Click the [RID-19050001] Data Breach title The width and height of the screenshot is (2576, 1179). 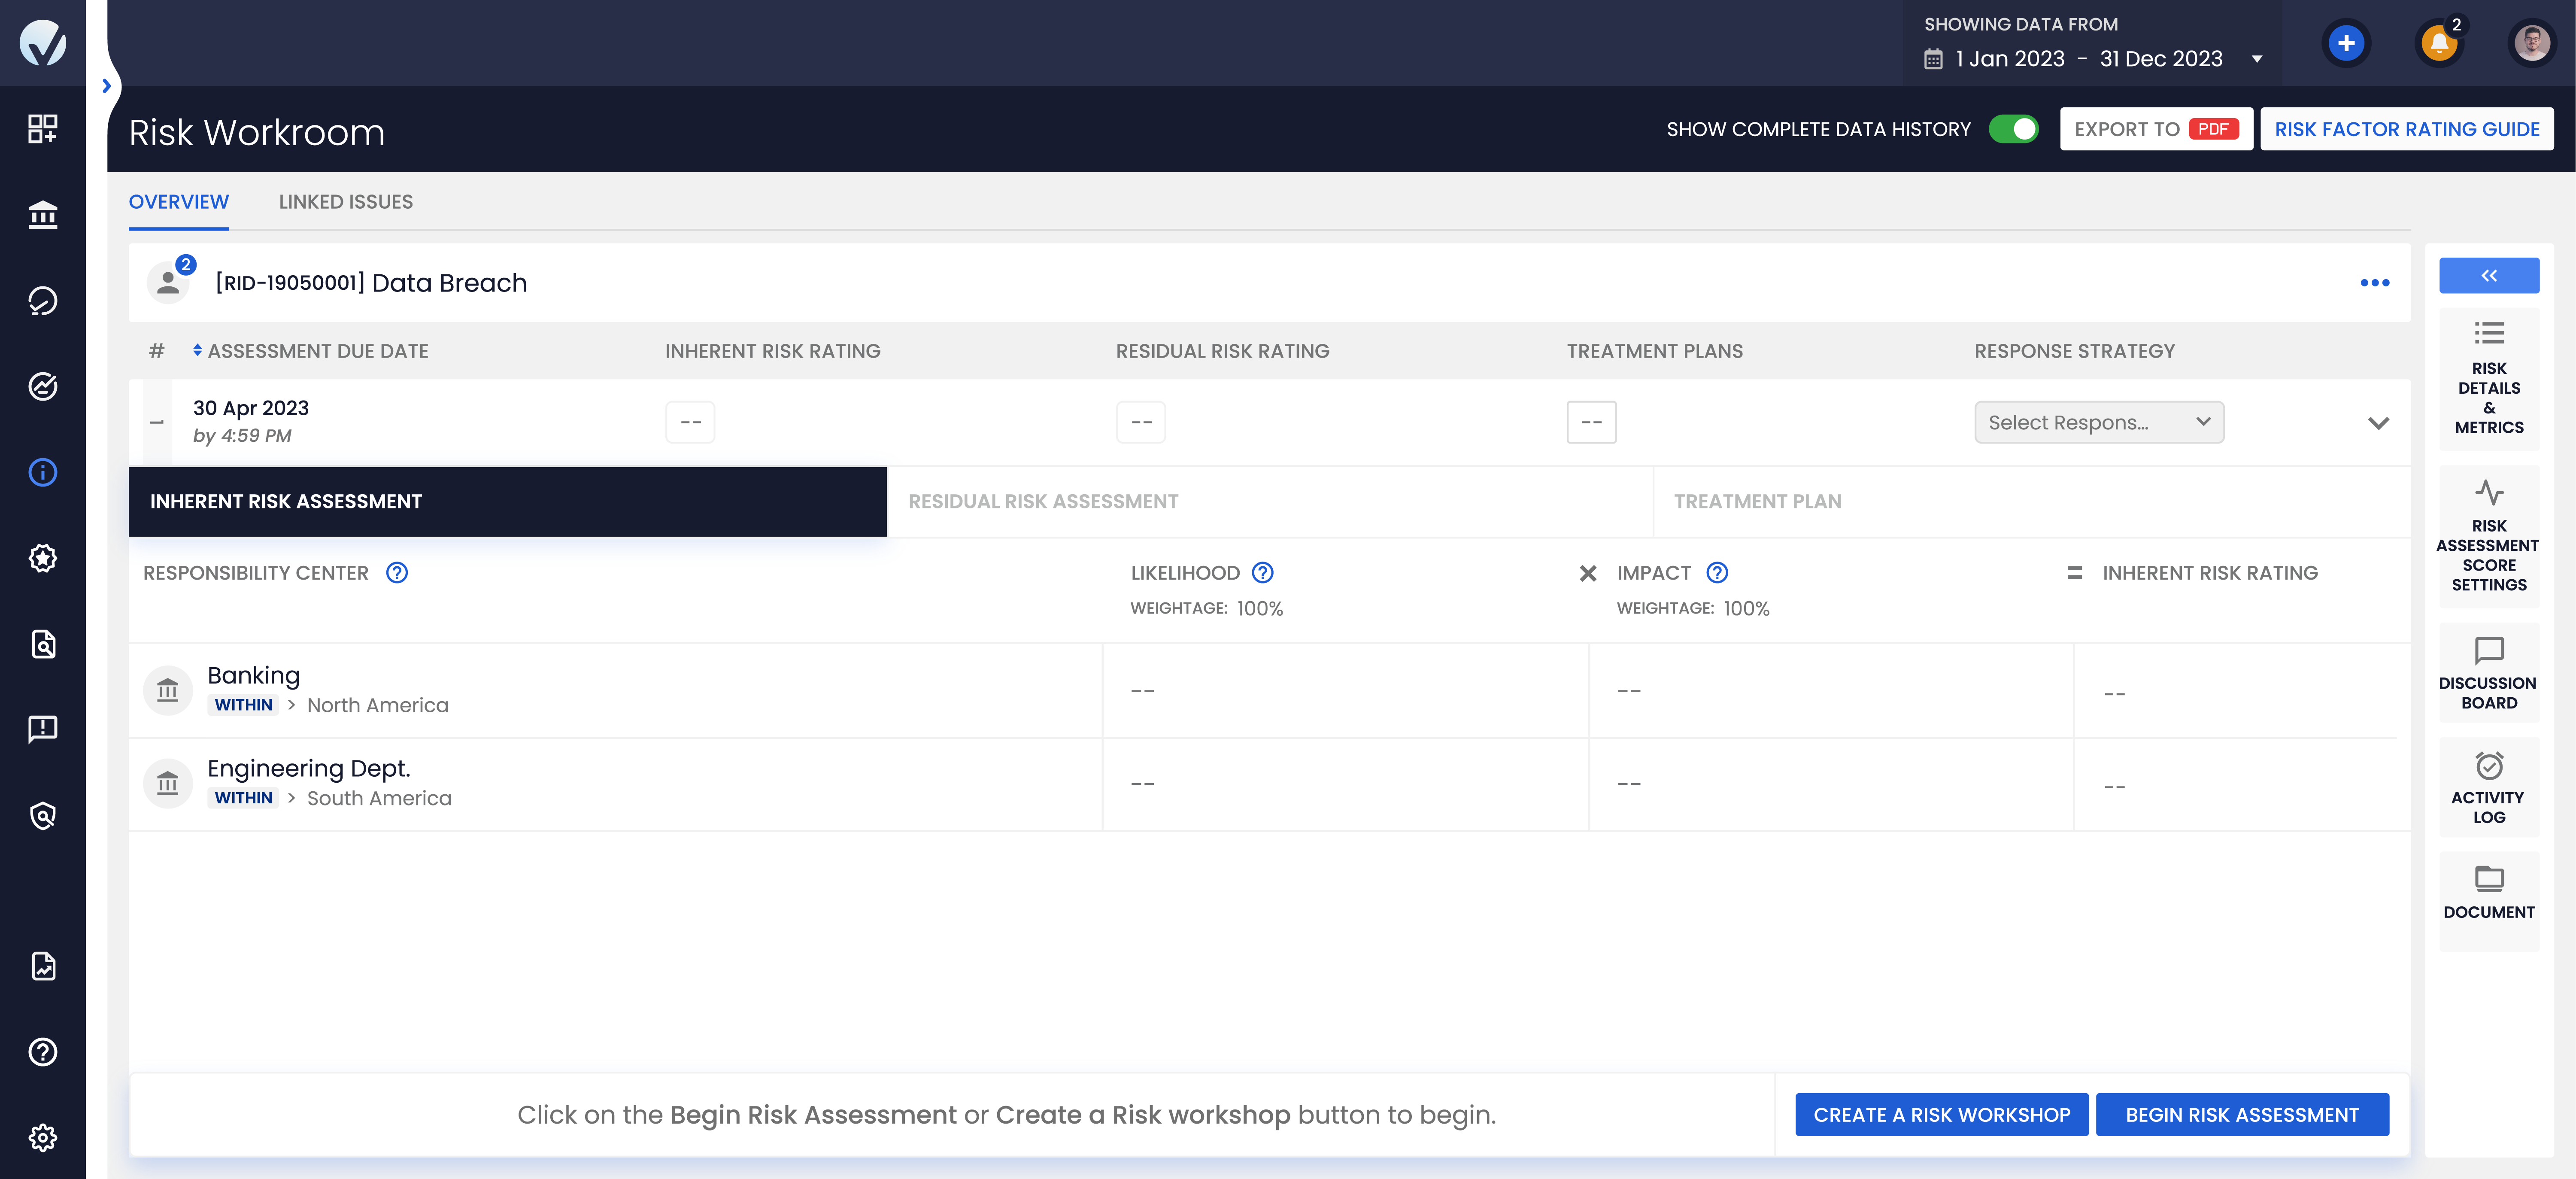click(x=371, y=283)
